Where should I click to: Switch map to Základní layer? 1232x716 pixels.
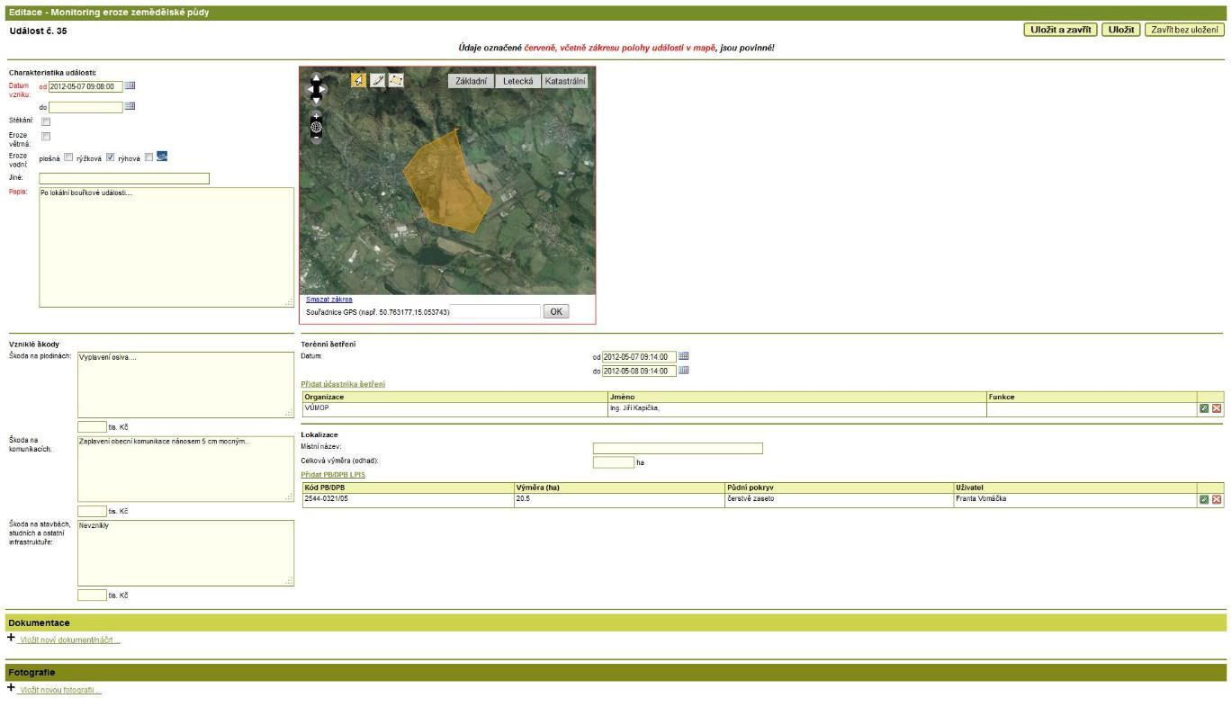(x=472, y=81)
